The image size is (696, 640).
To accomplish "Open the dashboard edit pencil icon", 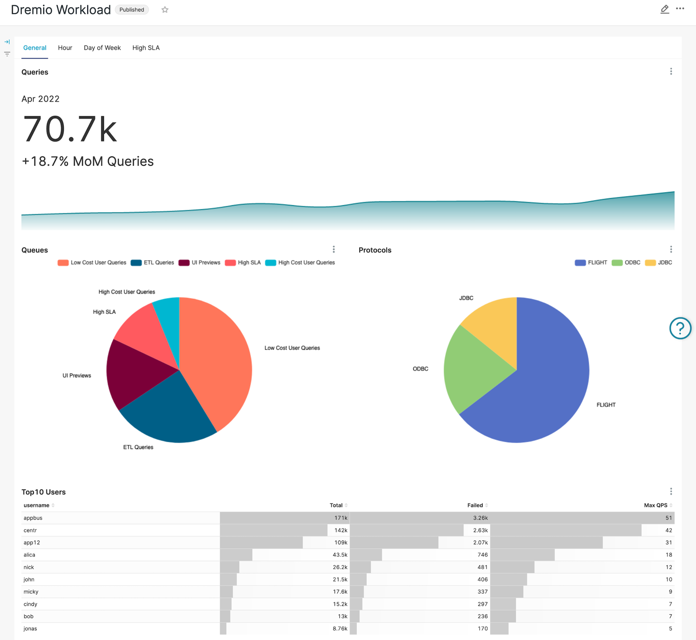I will [x=665, y=9].
